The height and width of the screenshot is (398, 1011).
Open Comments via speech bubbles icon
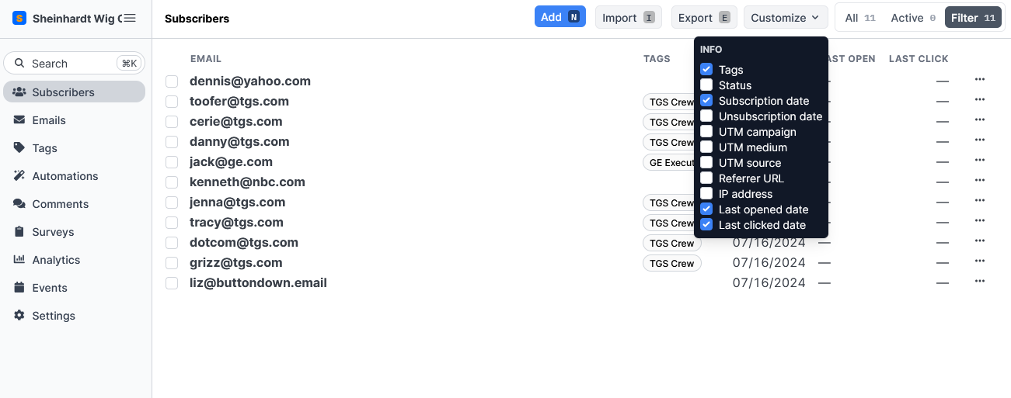click(x=19, y=204)
